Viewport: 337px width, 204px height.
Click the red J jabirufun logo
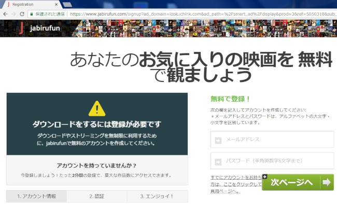[x=21, y=28]
